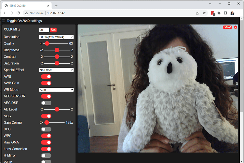The width and height of the screenshot is (244, 163).
Task: Open the Chrome three-dot menu
Action: tap(239, 13)
